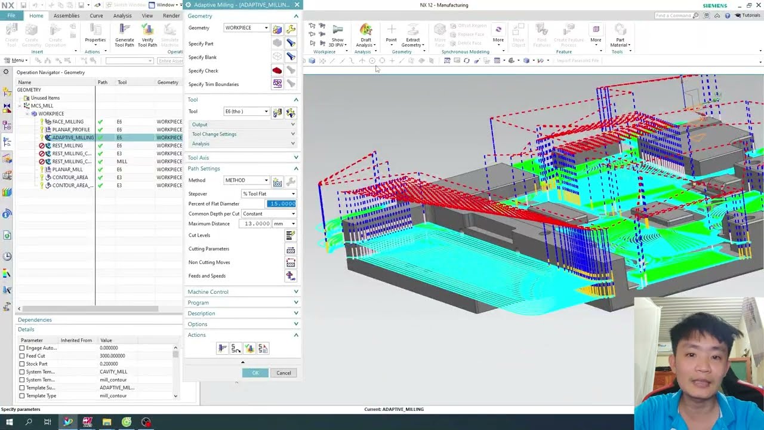764x430 pixels.
Task: Expand the Tool Change Settings group
Action: (x=242, y=134)
